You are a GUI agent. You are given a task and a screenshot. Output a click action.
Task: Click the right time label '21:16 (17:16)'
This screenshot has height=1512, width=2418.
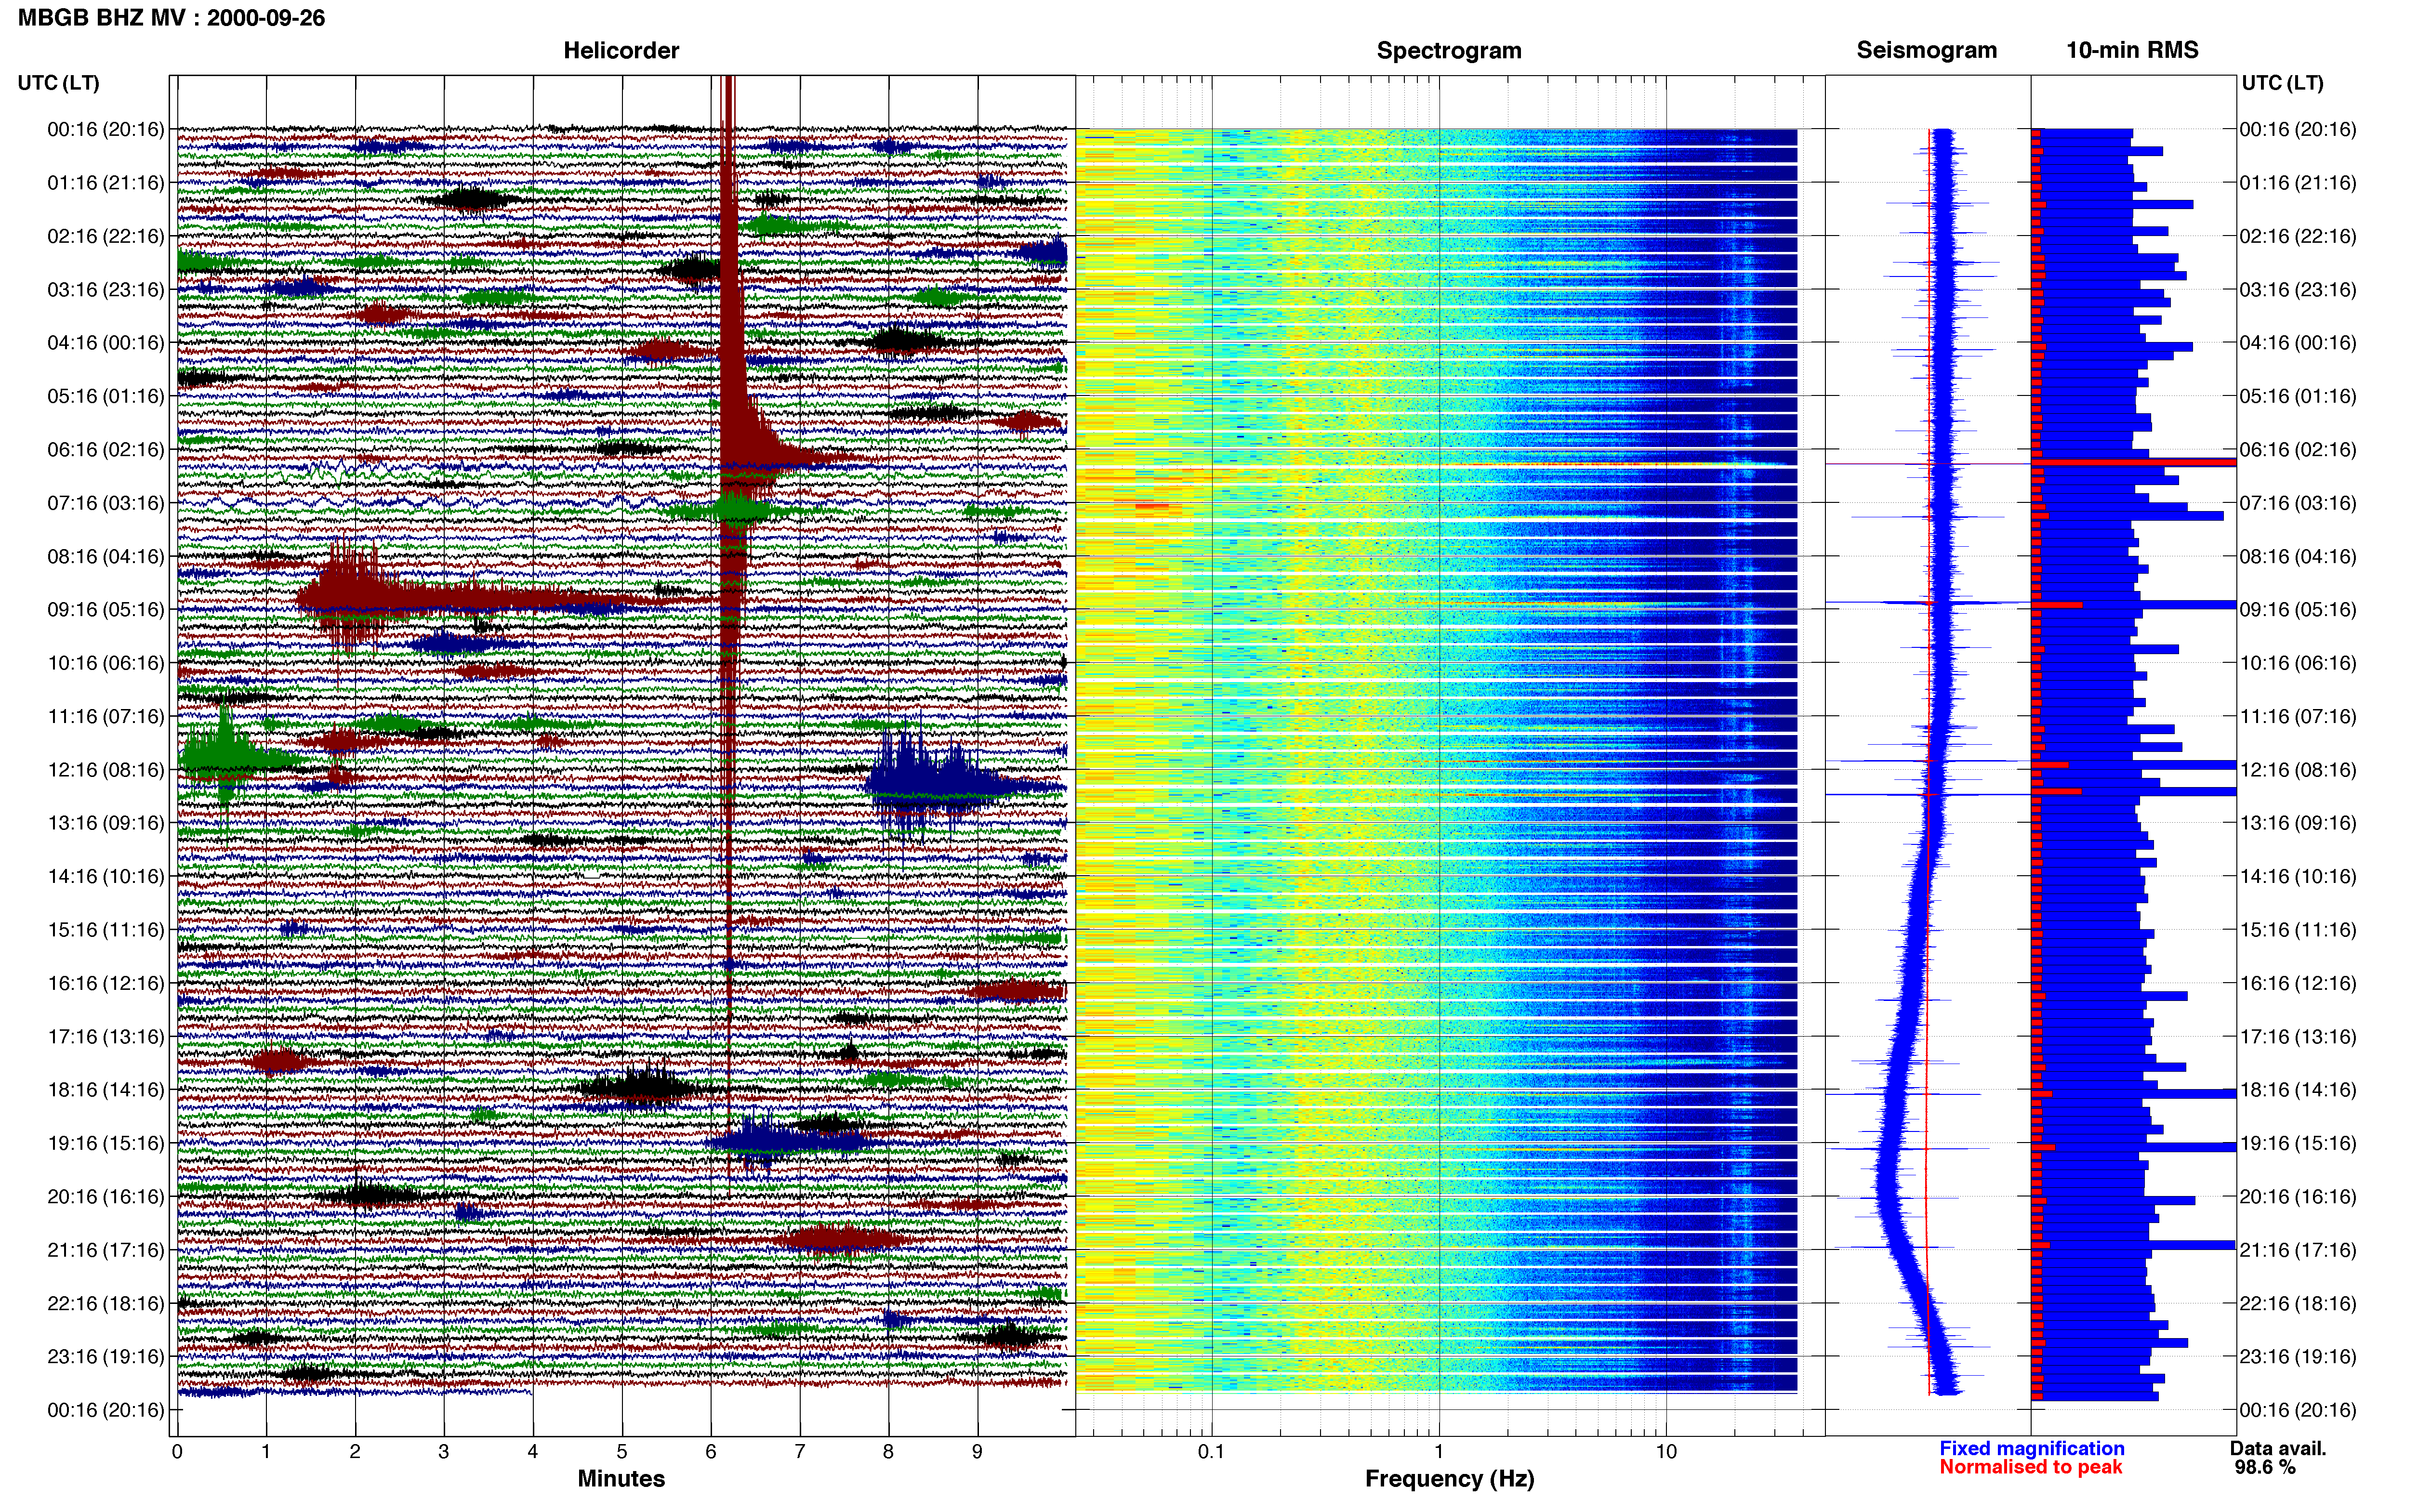pyautogui.click(x=2298, y=1249)
